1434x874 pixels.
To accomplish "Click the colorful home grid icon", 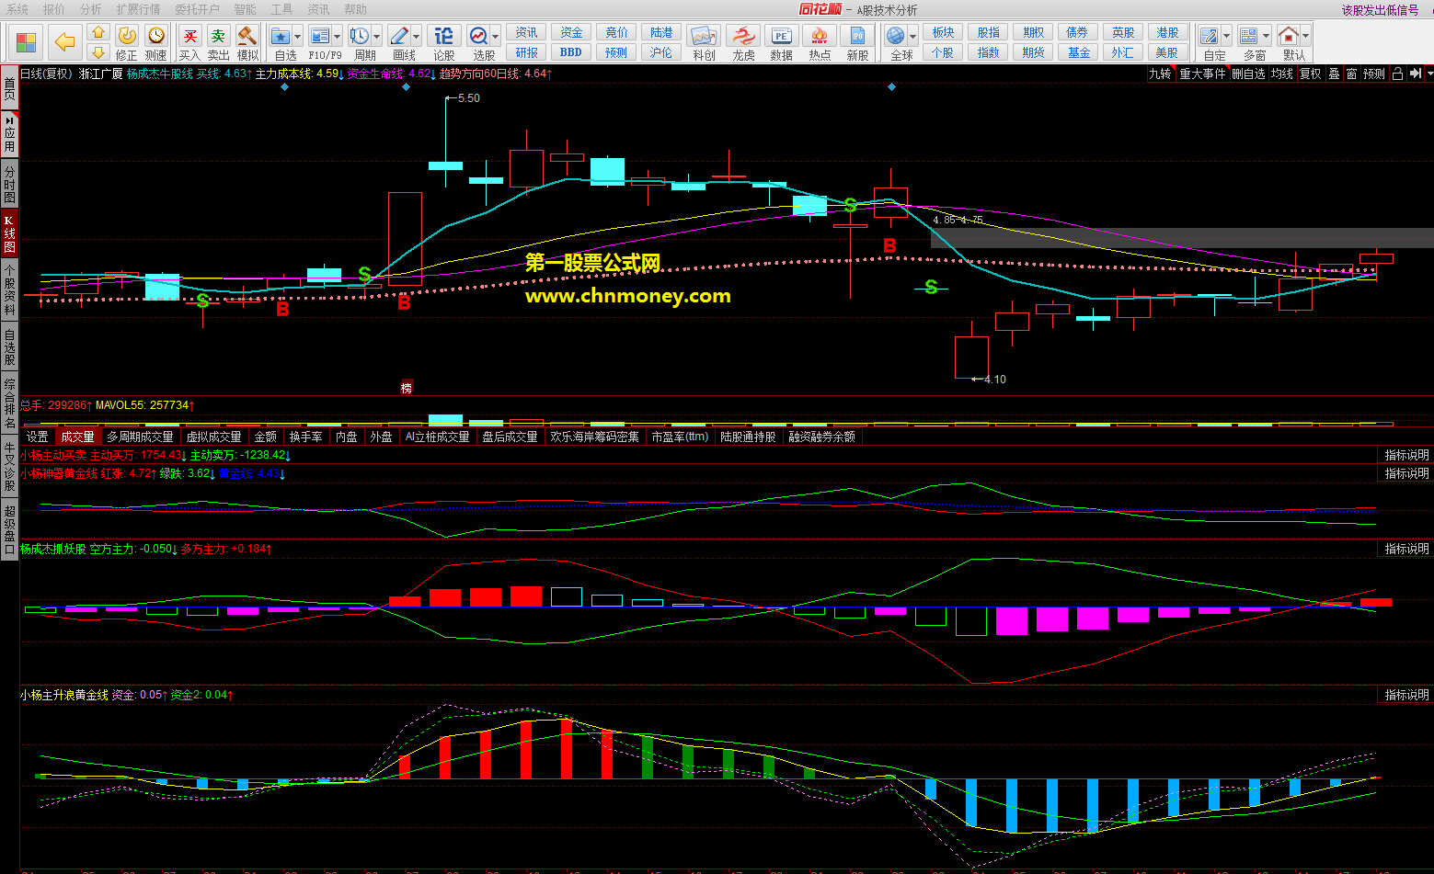I will 26,42.
